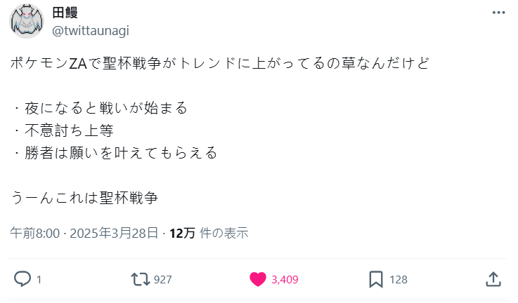Click the repost arrows icon
Screen dimensions: 518x303
pyautogui.click(x=141, y=279)
